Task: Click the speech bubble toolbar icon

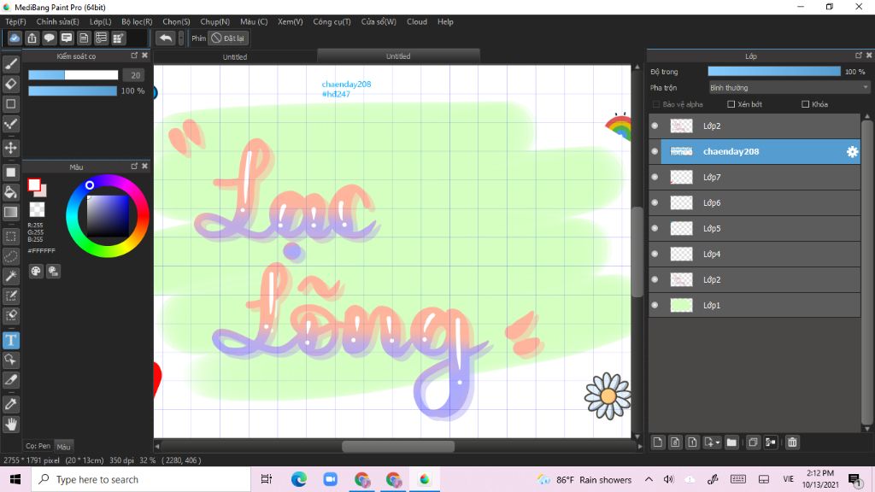Action: [49, 38]
